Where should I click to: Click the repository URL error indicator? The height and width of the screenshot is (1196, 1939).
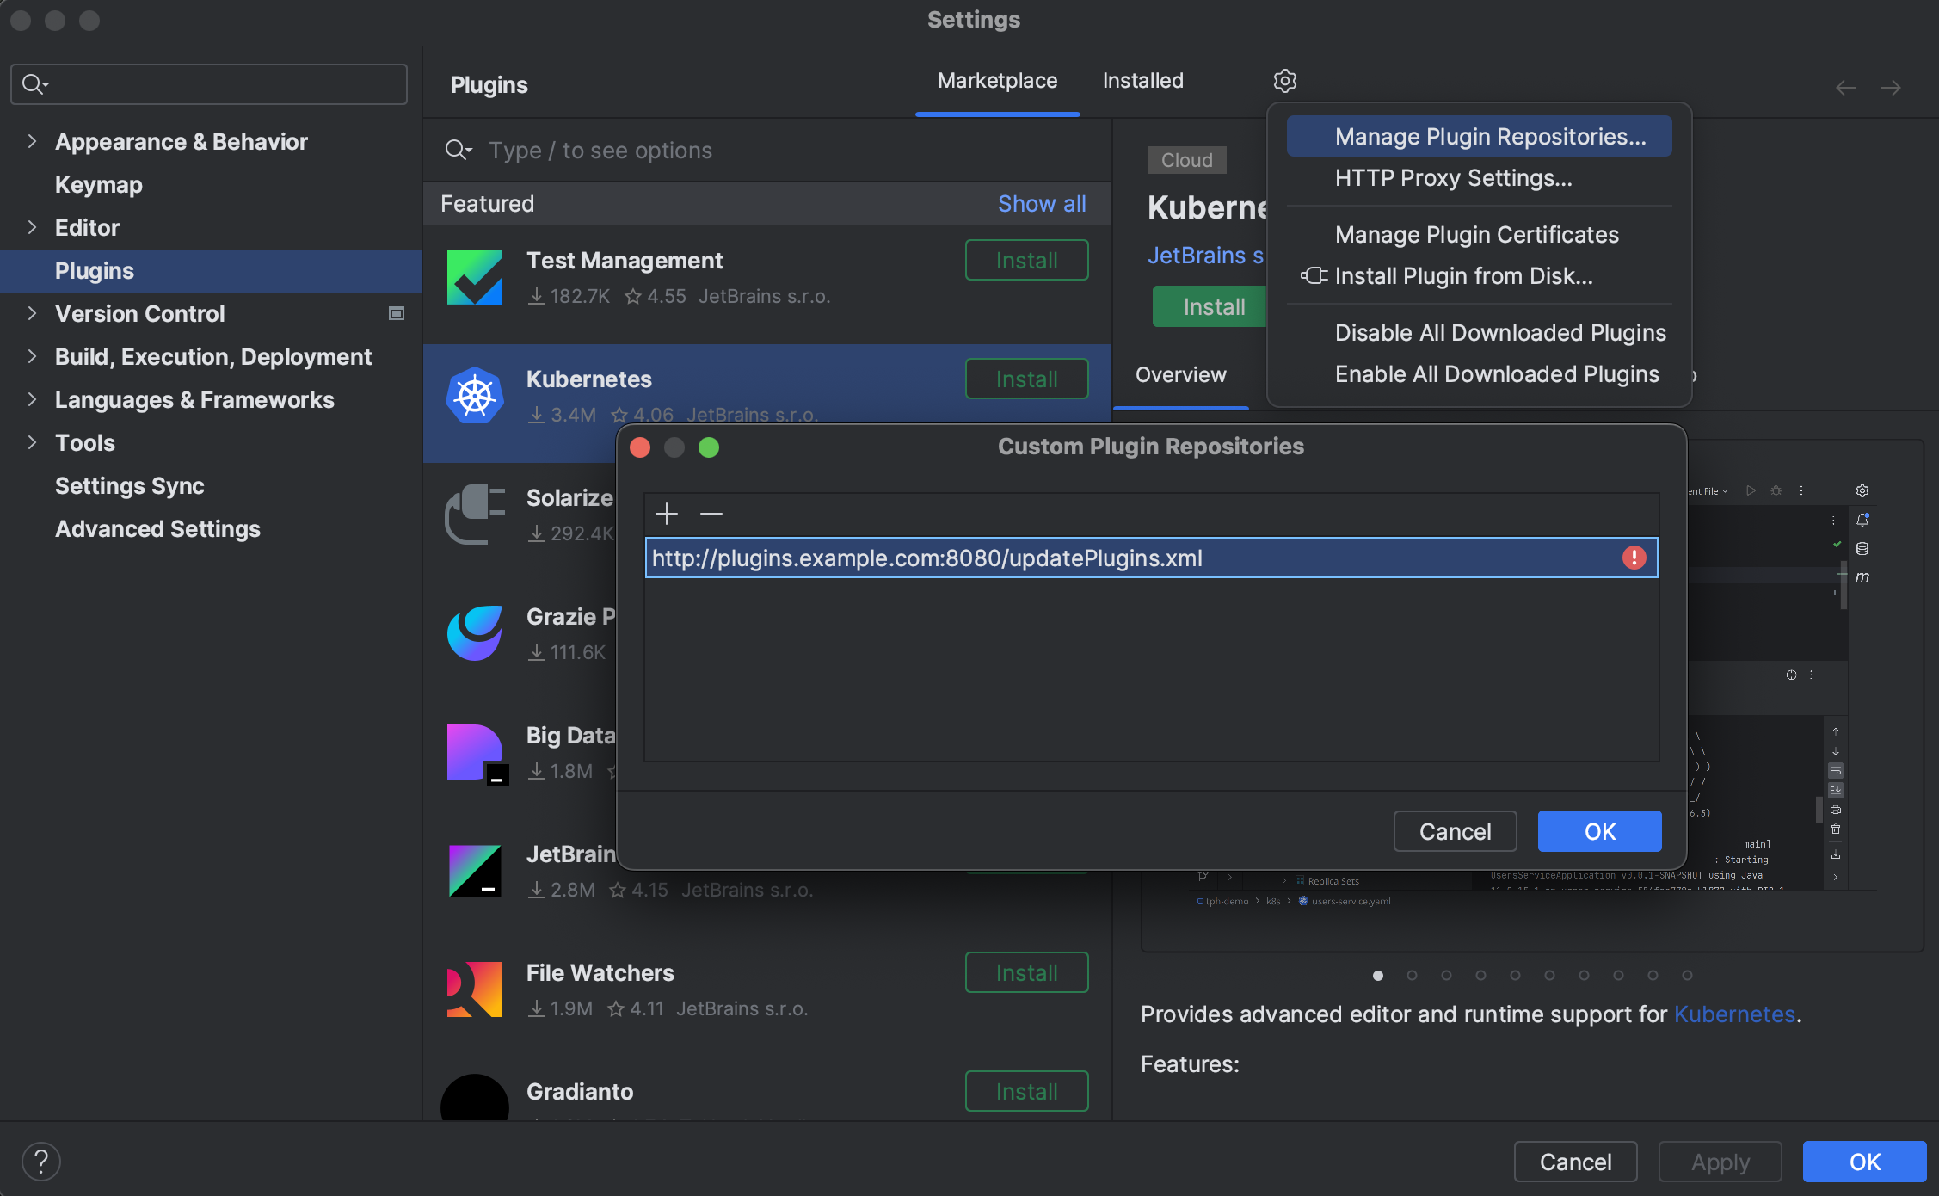pos(1632,558)
